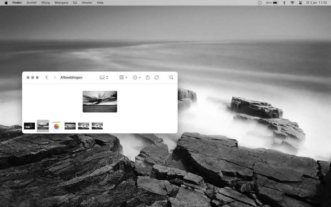Open the gallery view switcher dropdown
Image resolution: width=331 pixels, height=207 pixels.
(104, 78)
